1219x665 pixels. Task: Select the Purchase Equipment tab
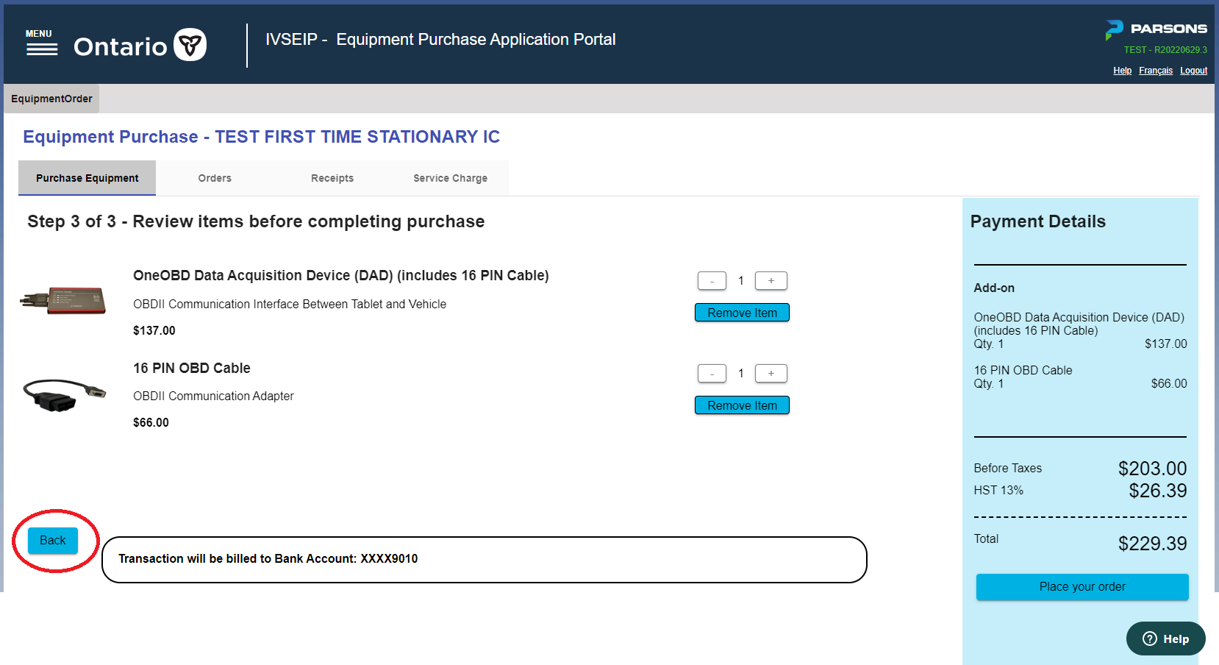[87, 178]
